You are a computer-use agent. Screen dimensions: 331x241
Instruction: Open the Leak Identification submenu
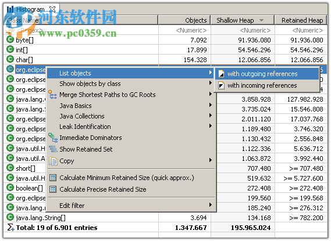point(131,127)
